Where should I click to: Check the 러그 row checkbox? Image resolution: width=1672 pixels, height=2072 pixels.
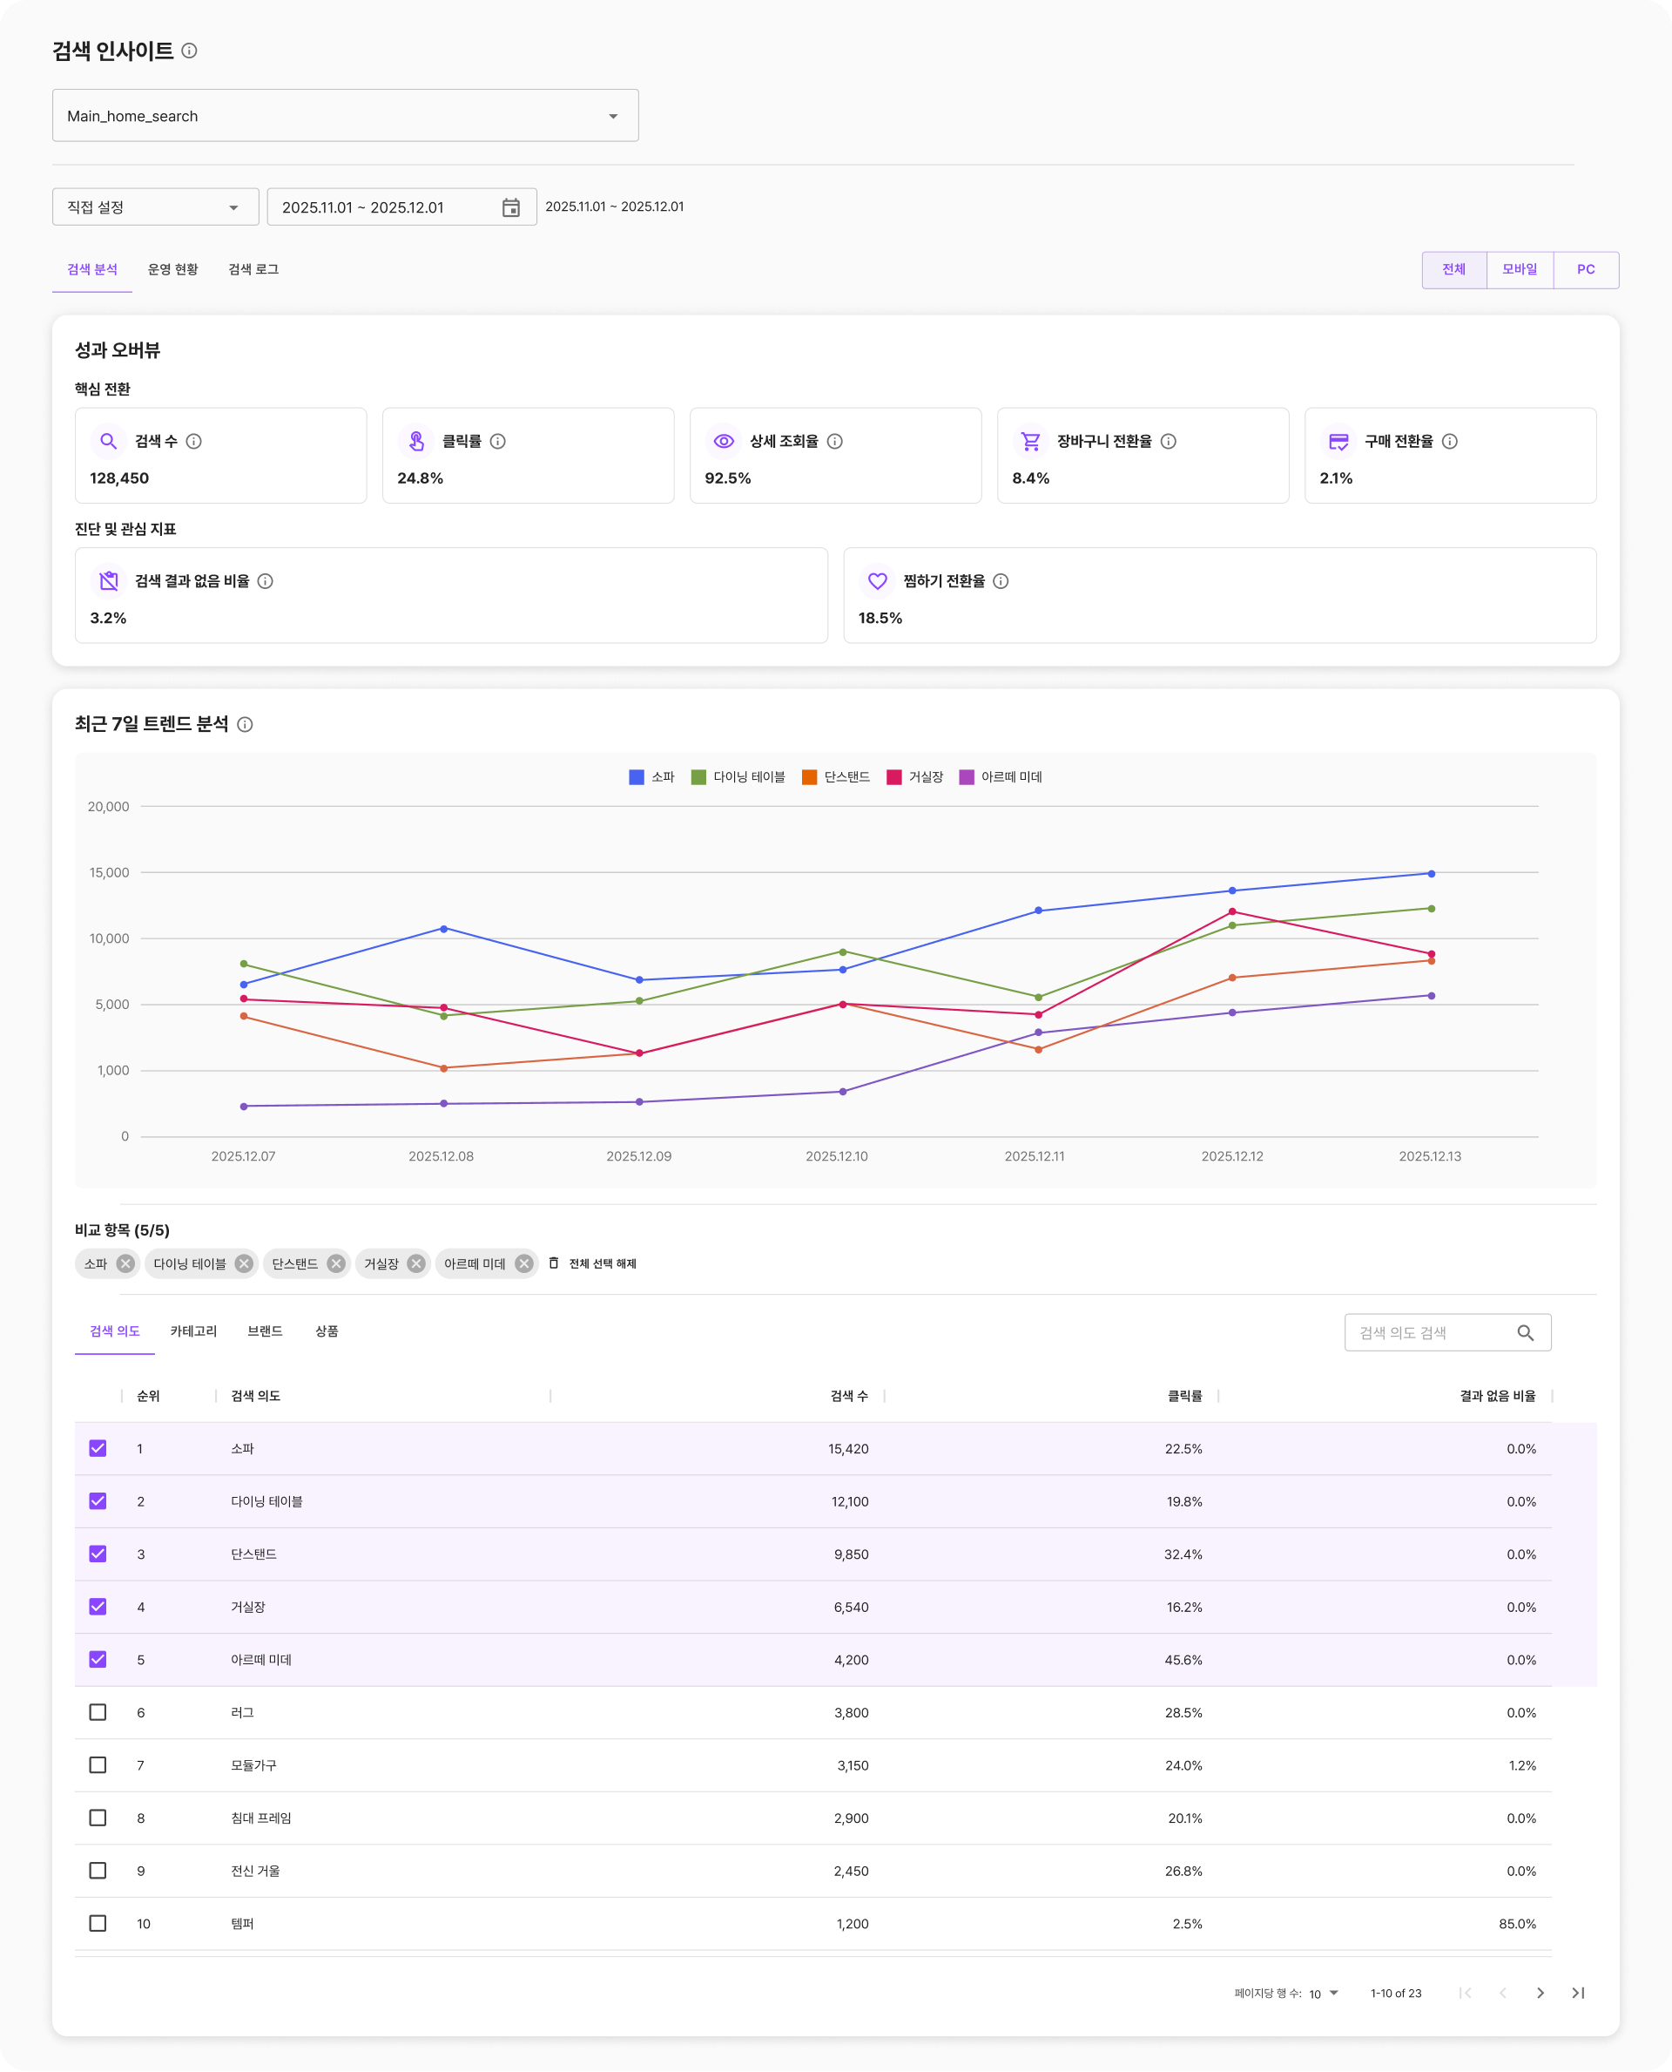click(98, 1712)
